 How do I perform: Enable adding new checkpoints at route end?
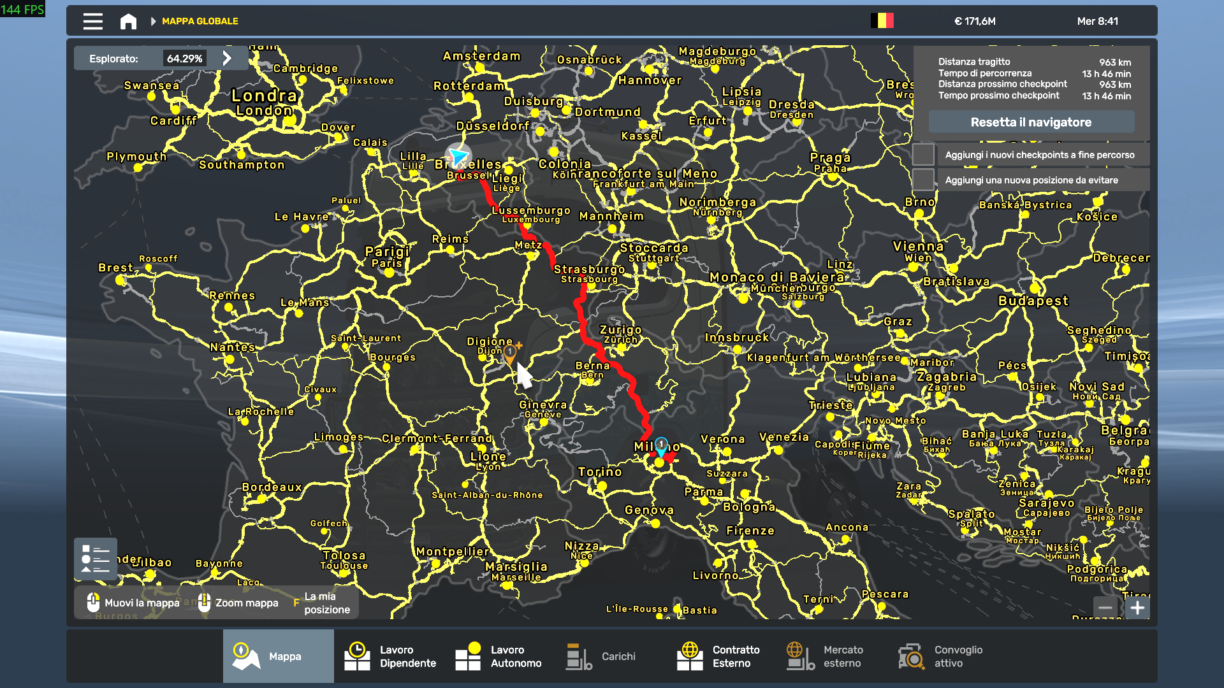pos(923,155)
